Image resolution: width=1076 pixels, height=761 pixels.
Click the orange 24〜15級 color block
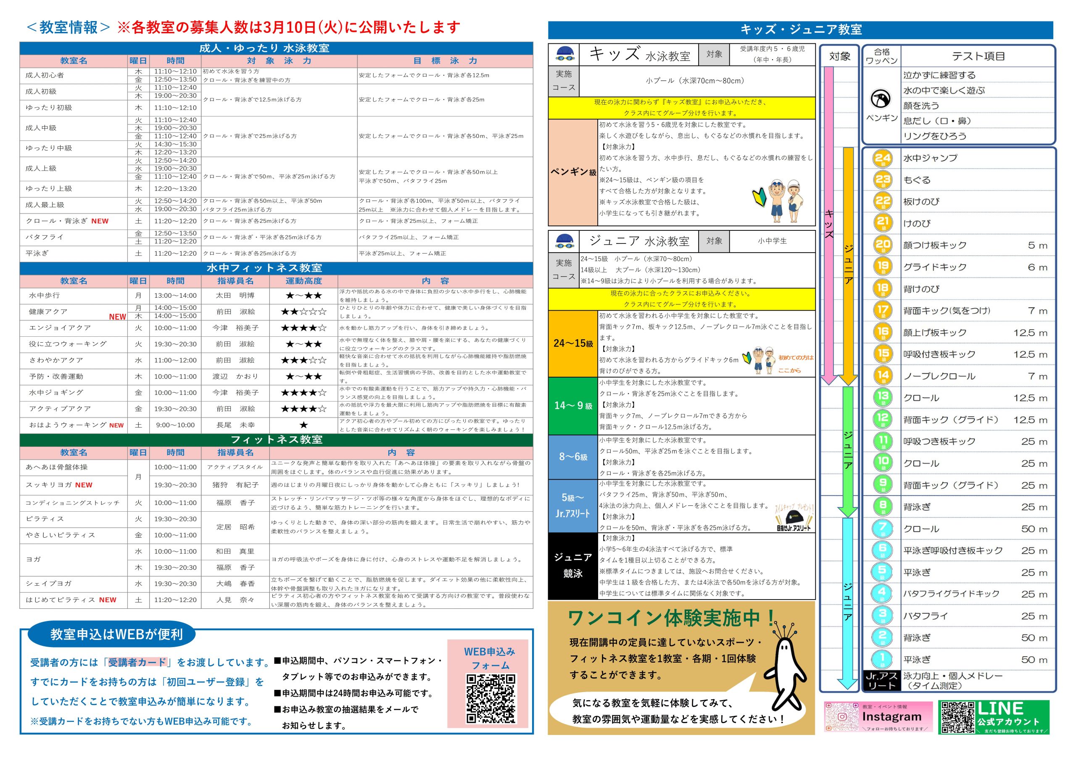click(573, 344)
